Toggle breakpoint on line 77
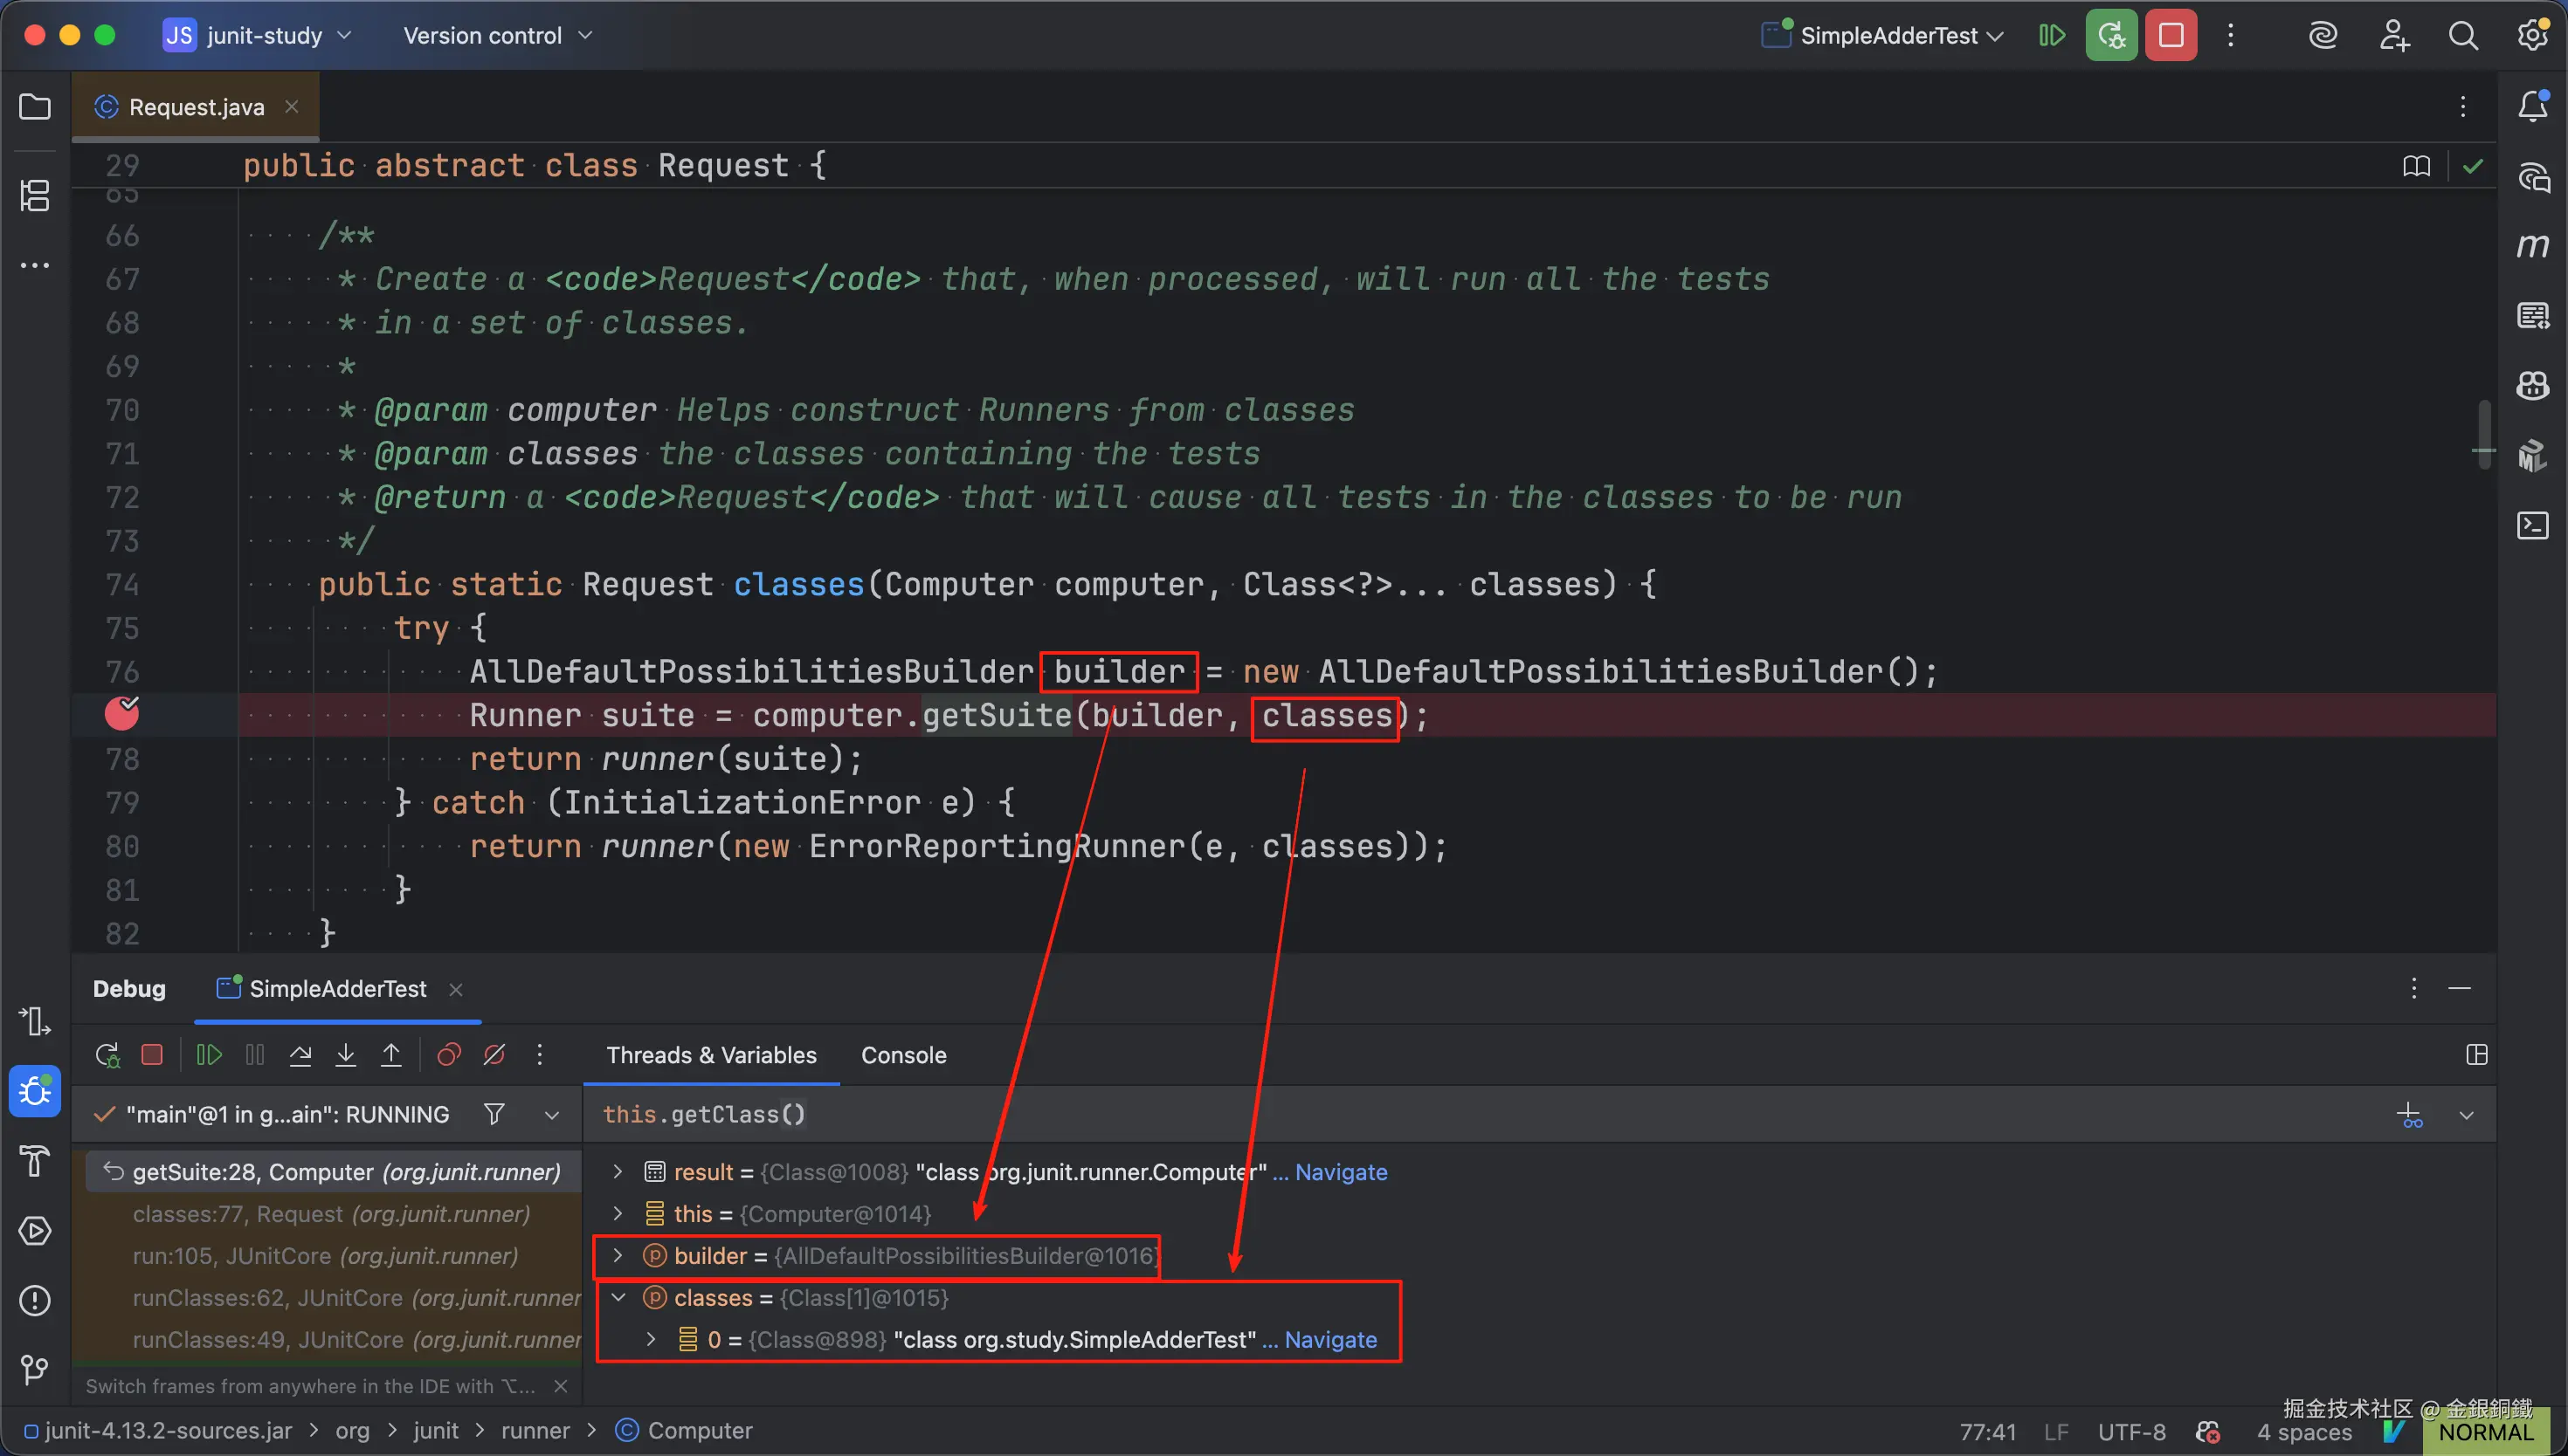Image resolution: width=2568 pixels, height=1456 pixels. point(122,714)
